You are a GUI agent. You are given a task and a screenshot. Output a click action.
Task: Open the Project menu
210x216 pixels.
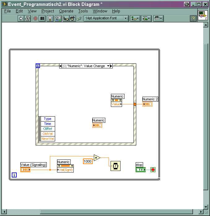(48, 11)
